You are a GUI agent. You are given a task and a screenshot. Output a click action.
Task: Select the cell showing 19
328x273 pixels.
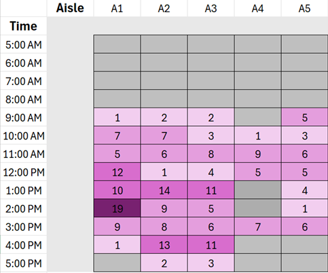click(x=117, y=208)
